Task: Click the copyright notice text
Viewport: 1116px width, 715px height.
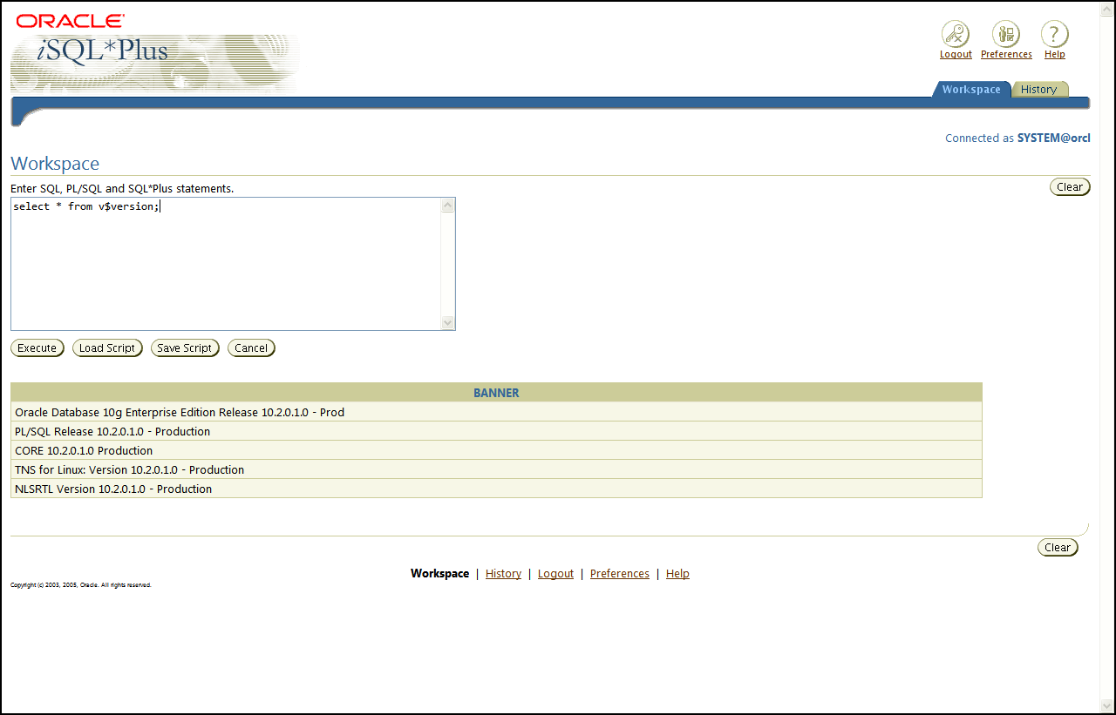Action: [81, 585]
